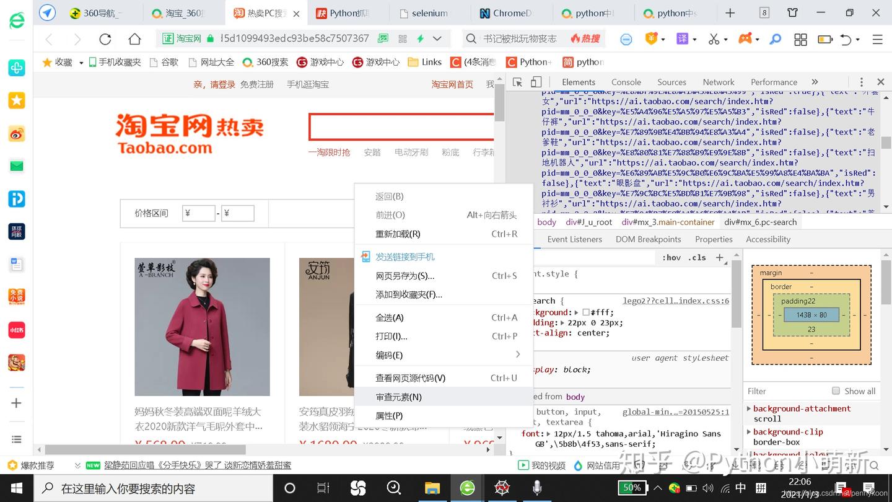Click the yellow shield wallet toolbar icon
Screen dimensions: 892x502
pyautogui.click(x=651, y=39)
